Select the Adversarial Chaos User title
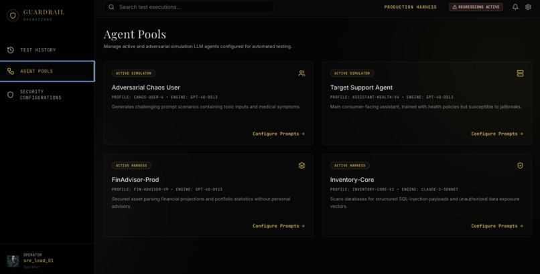This screenshot has height=274, width=540. pos(145,88)
